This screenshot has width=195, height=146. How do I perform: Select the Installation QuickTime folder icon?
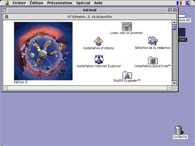[153, 61]
